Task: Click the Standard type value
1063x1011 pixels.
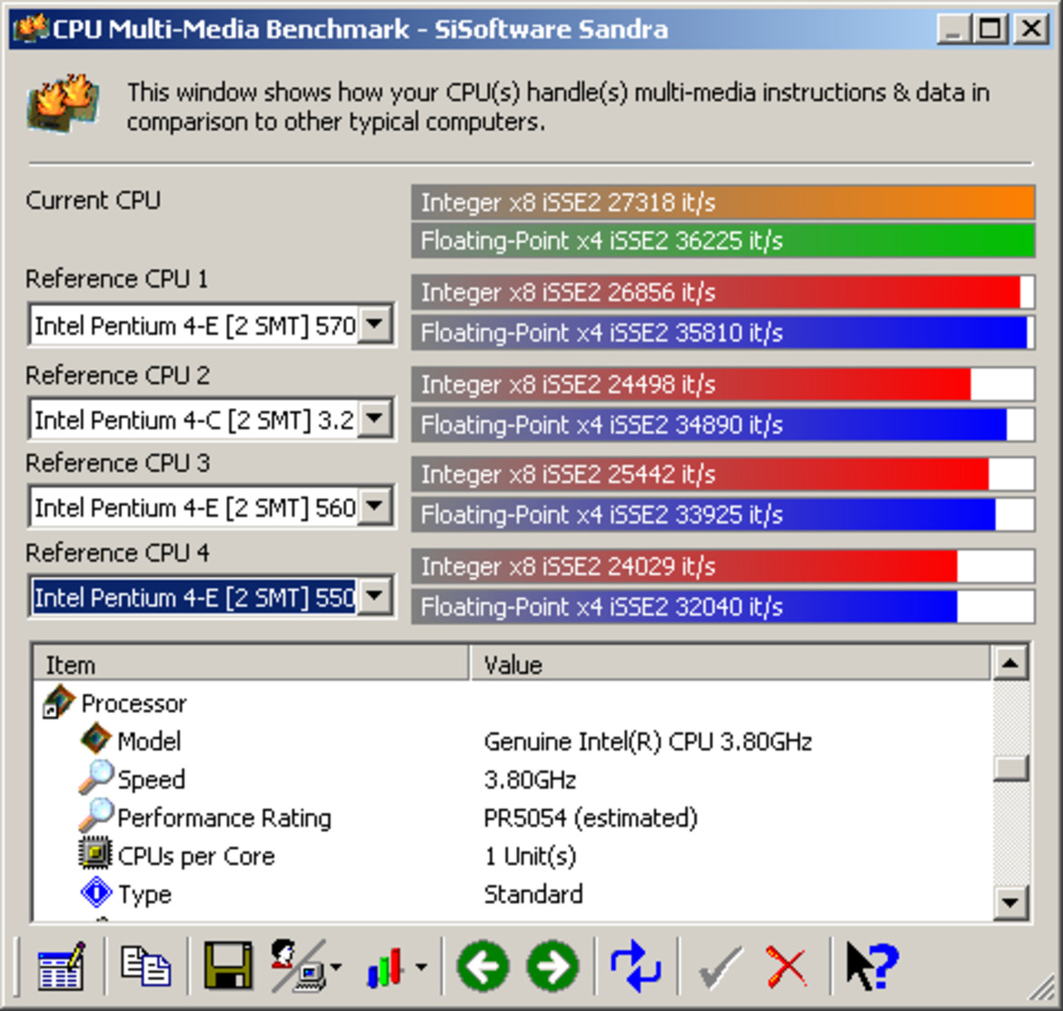Action: coord(533,895)
